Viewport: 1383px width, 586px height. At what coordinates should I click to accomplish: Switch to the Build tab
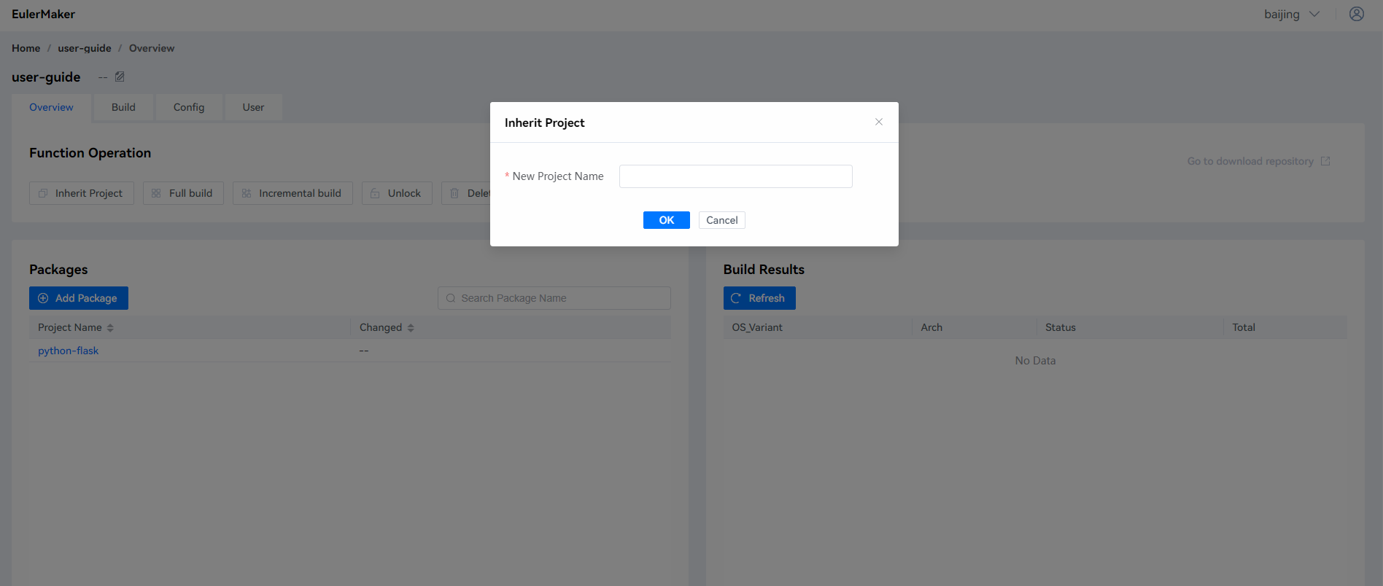coord(123,107)
